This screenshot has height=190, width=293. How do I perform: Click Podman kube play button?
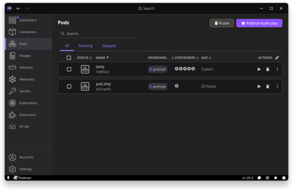[x=259, y=23]
